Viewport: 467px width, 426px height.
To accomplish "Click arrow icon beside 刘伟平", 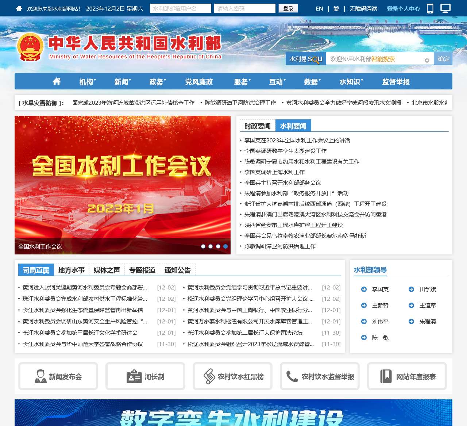I will [364, 321].
